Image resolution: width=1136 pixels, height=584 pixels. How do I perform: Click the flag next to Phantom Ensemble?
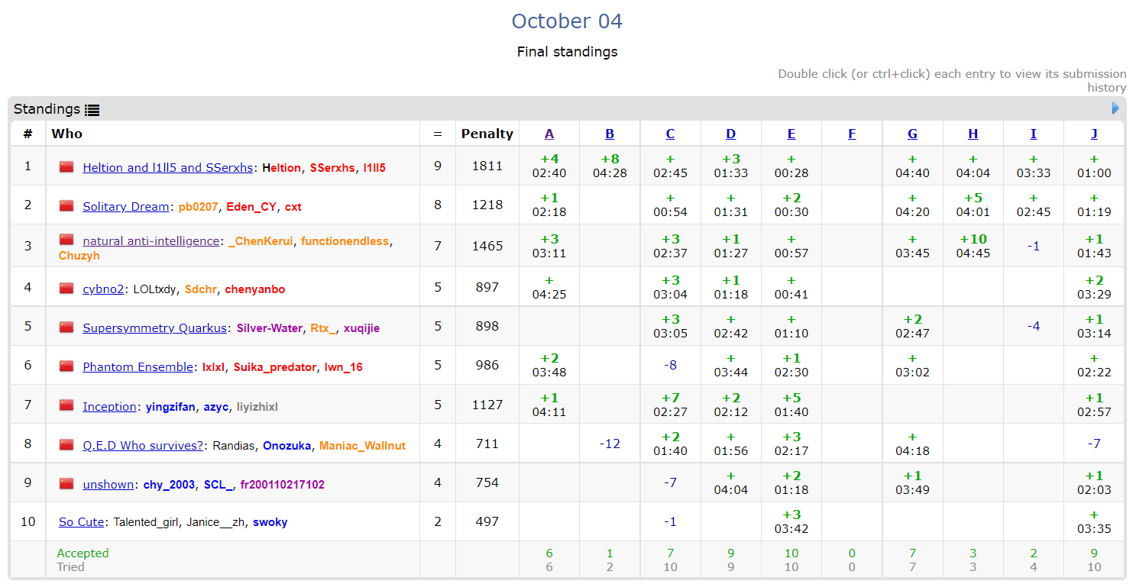pyautogui.click(x=66, y=366)
